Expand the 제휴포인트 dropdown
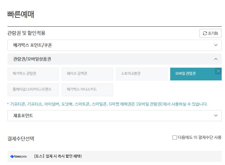This screenshot has height=165, width=225. coord(115,116)
